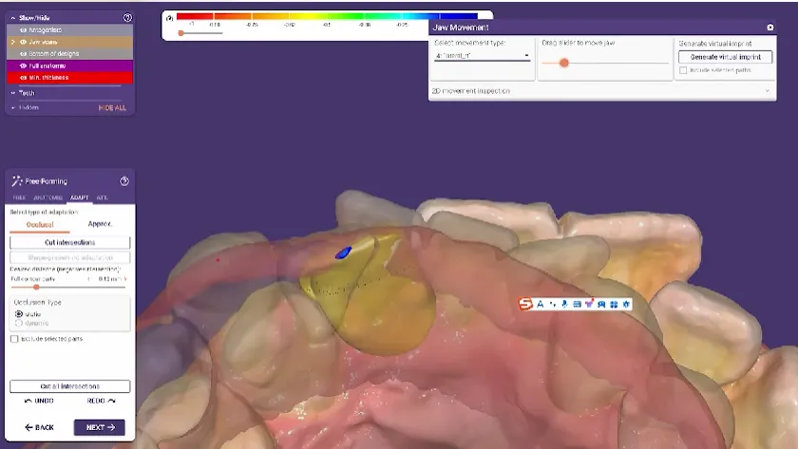Toggle eye icon for Min. thickness

[x=21, y=77]
